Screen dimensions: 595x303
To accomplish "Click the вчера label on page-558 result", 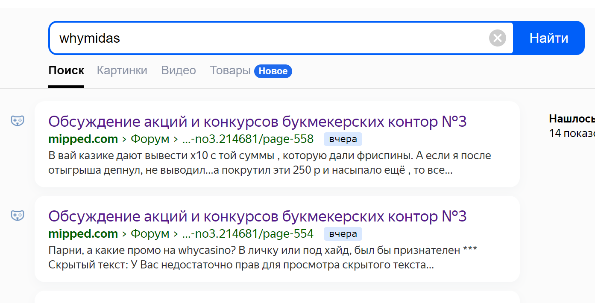I will pos(343,139).
